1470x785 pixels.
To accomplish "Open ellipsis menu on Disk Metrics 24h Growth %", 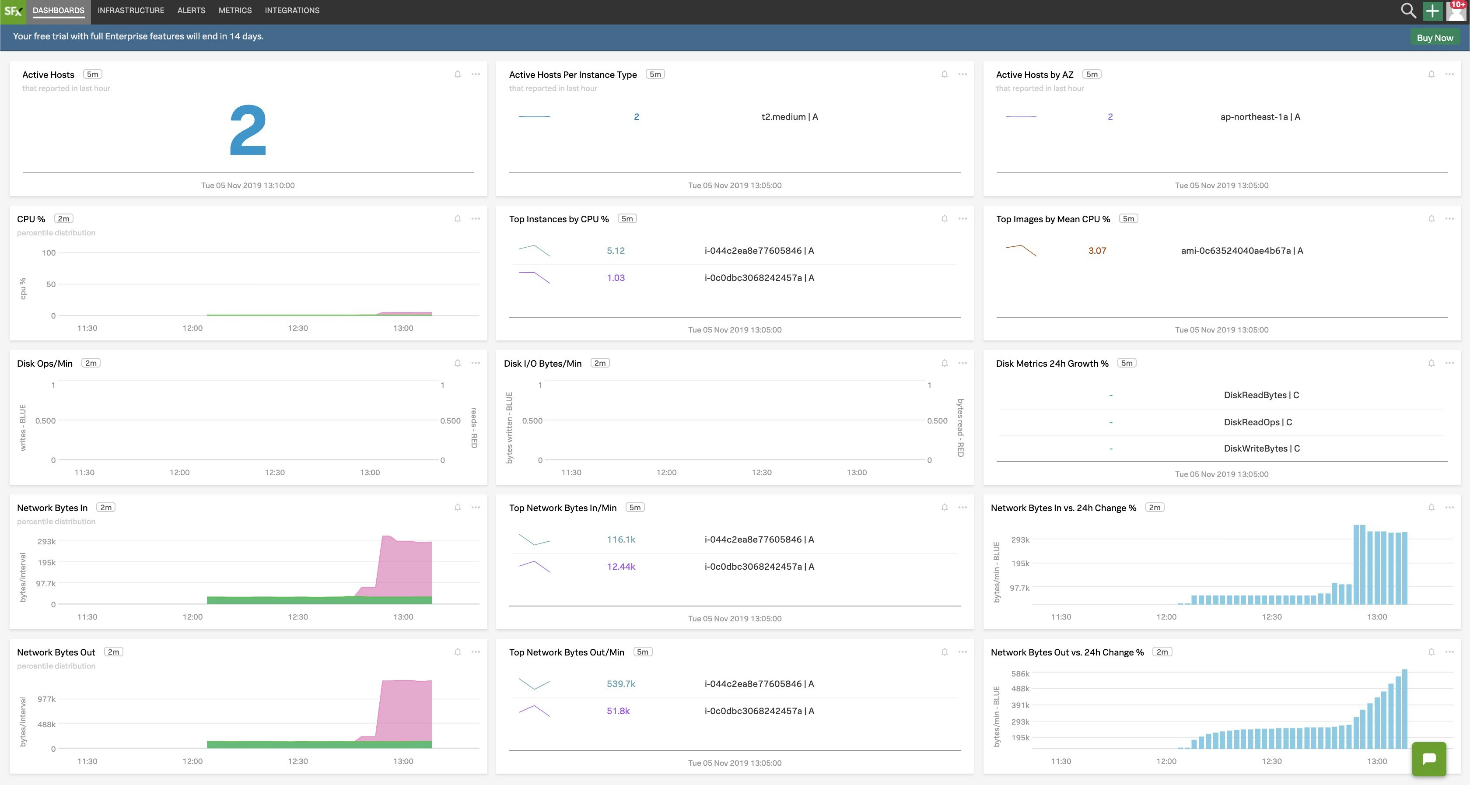I will click(x=1449, y=363).
